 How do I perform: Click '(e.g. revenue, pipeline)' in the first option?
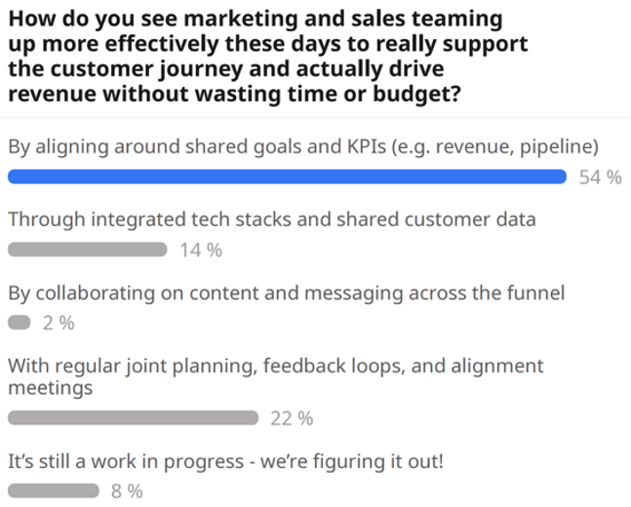pyautogui.click(x=495, y=147)
